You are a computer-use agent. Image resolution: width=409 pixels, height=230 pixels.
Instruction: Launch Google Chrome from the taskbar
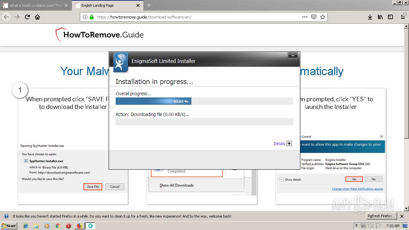[x=58, y=226]
